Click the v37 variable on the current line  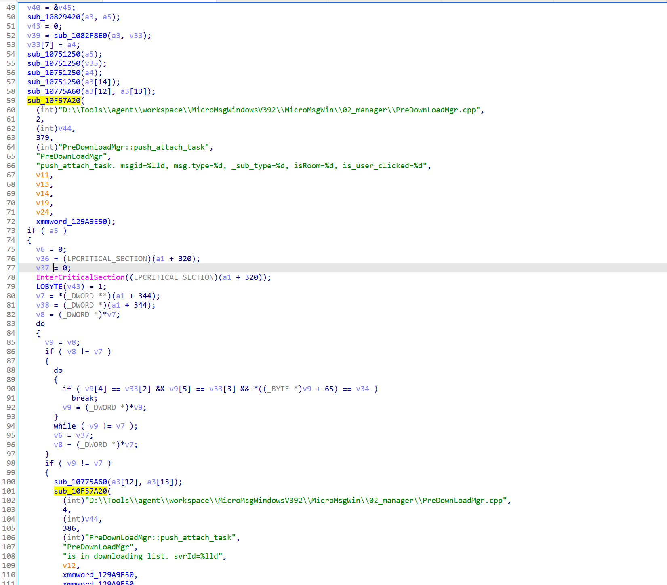tap(42, 268)
